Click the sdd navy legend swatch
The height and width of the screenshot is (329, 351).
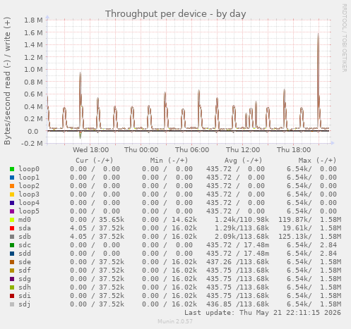click(x=12, y=254)
